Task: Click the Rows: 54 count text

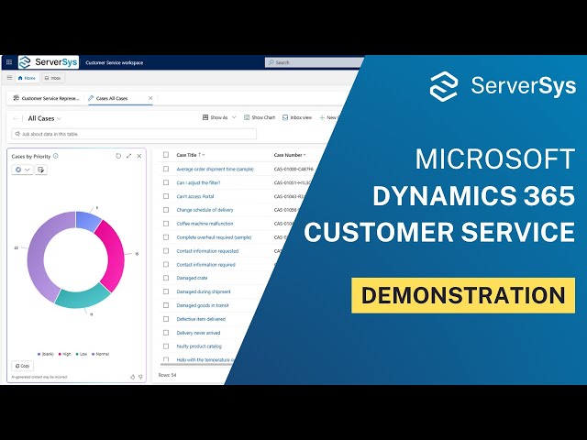Action: (167, 375)
